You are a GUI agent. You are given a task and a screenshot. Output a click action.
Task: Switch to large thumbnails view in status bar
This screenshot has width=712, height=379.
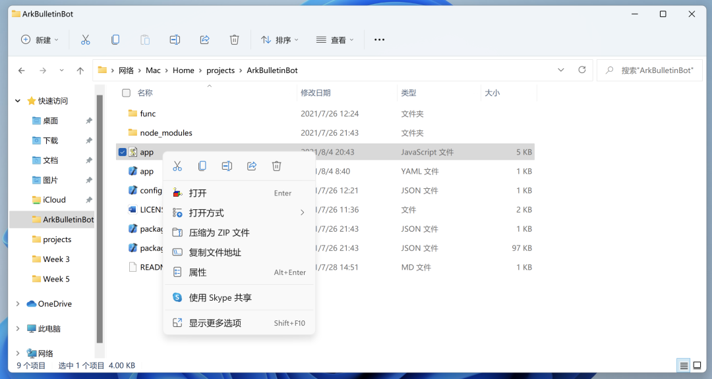point(697,365)
